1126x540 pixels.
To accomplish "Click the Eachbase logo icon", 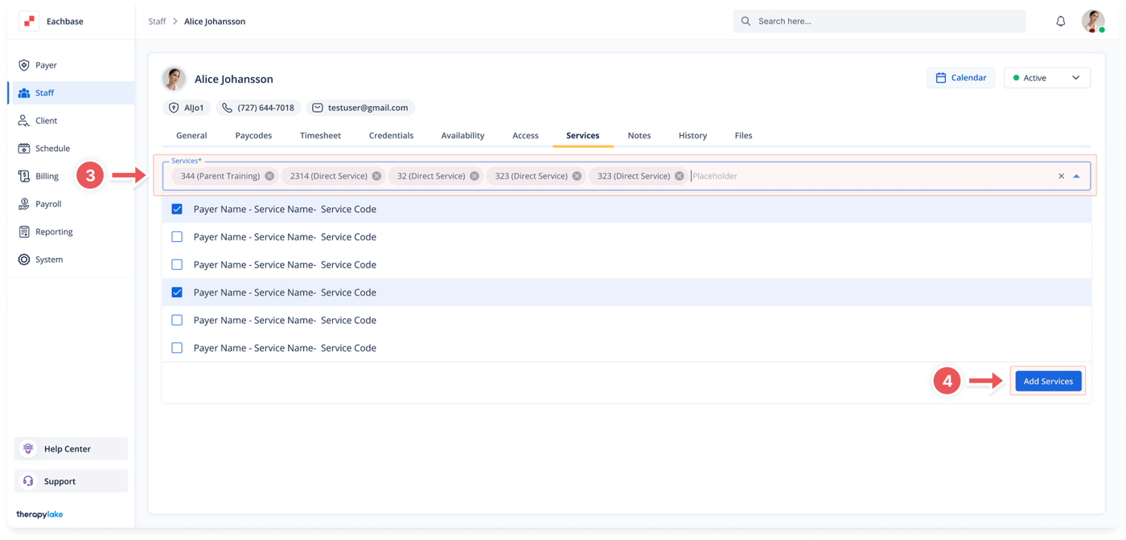I will pos(29,22).
